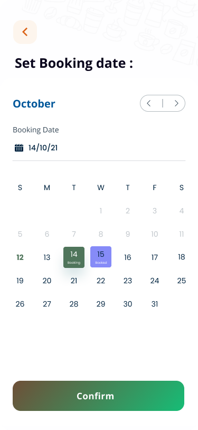Select the purple Booked tile for 15
This screenshot has width=198, height=430.
click(x=101, y=257)
